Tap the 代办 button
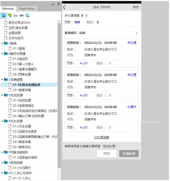170x181 pixels. [x=107, y=154]
